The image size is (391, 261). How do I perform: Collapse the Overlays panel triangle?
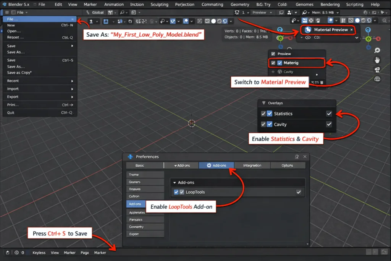coord(263,103)
